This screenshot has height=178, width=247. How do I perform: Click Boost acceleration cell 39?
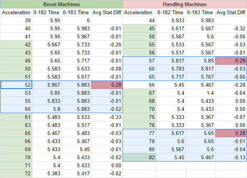click(17, 20)
